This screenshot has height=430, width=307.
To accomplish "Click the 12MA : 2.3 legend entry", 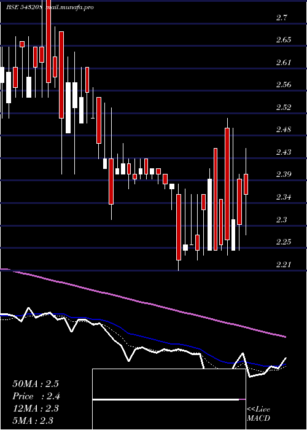I will click(36, 408).
